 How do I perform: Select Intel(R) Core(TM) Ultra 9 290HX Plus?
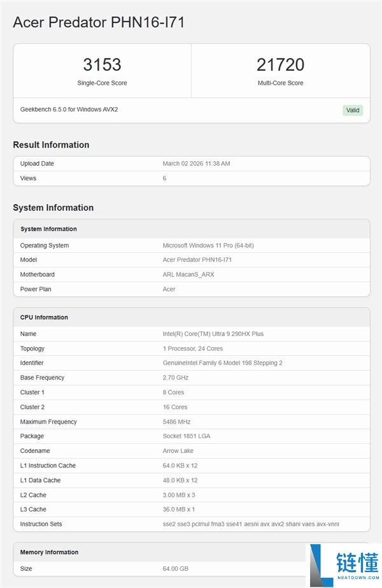point(213,334)
